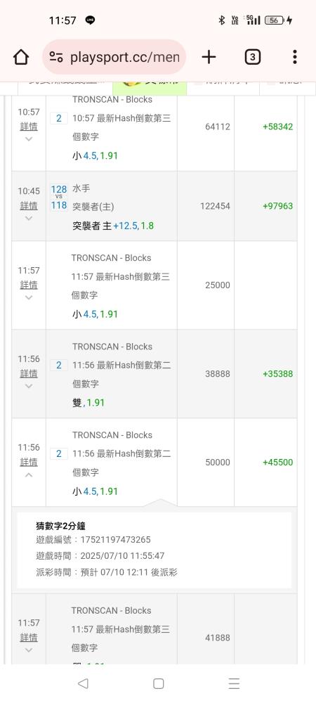The height and width of the screenshot is (703, 316).
Task: Open Android recent apps icon
Action: 234,683
